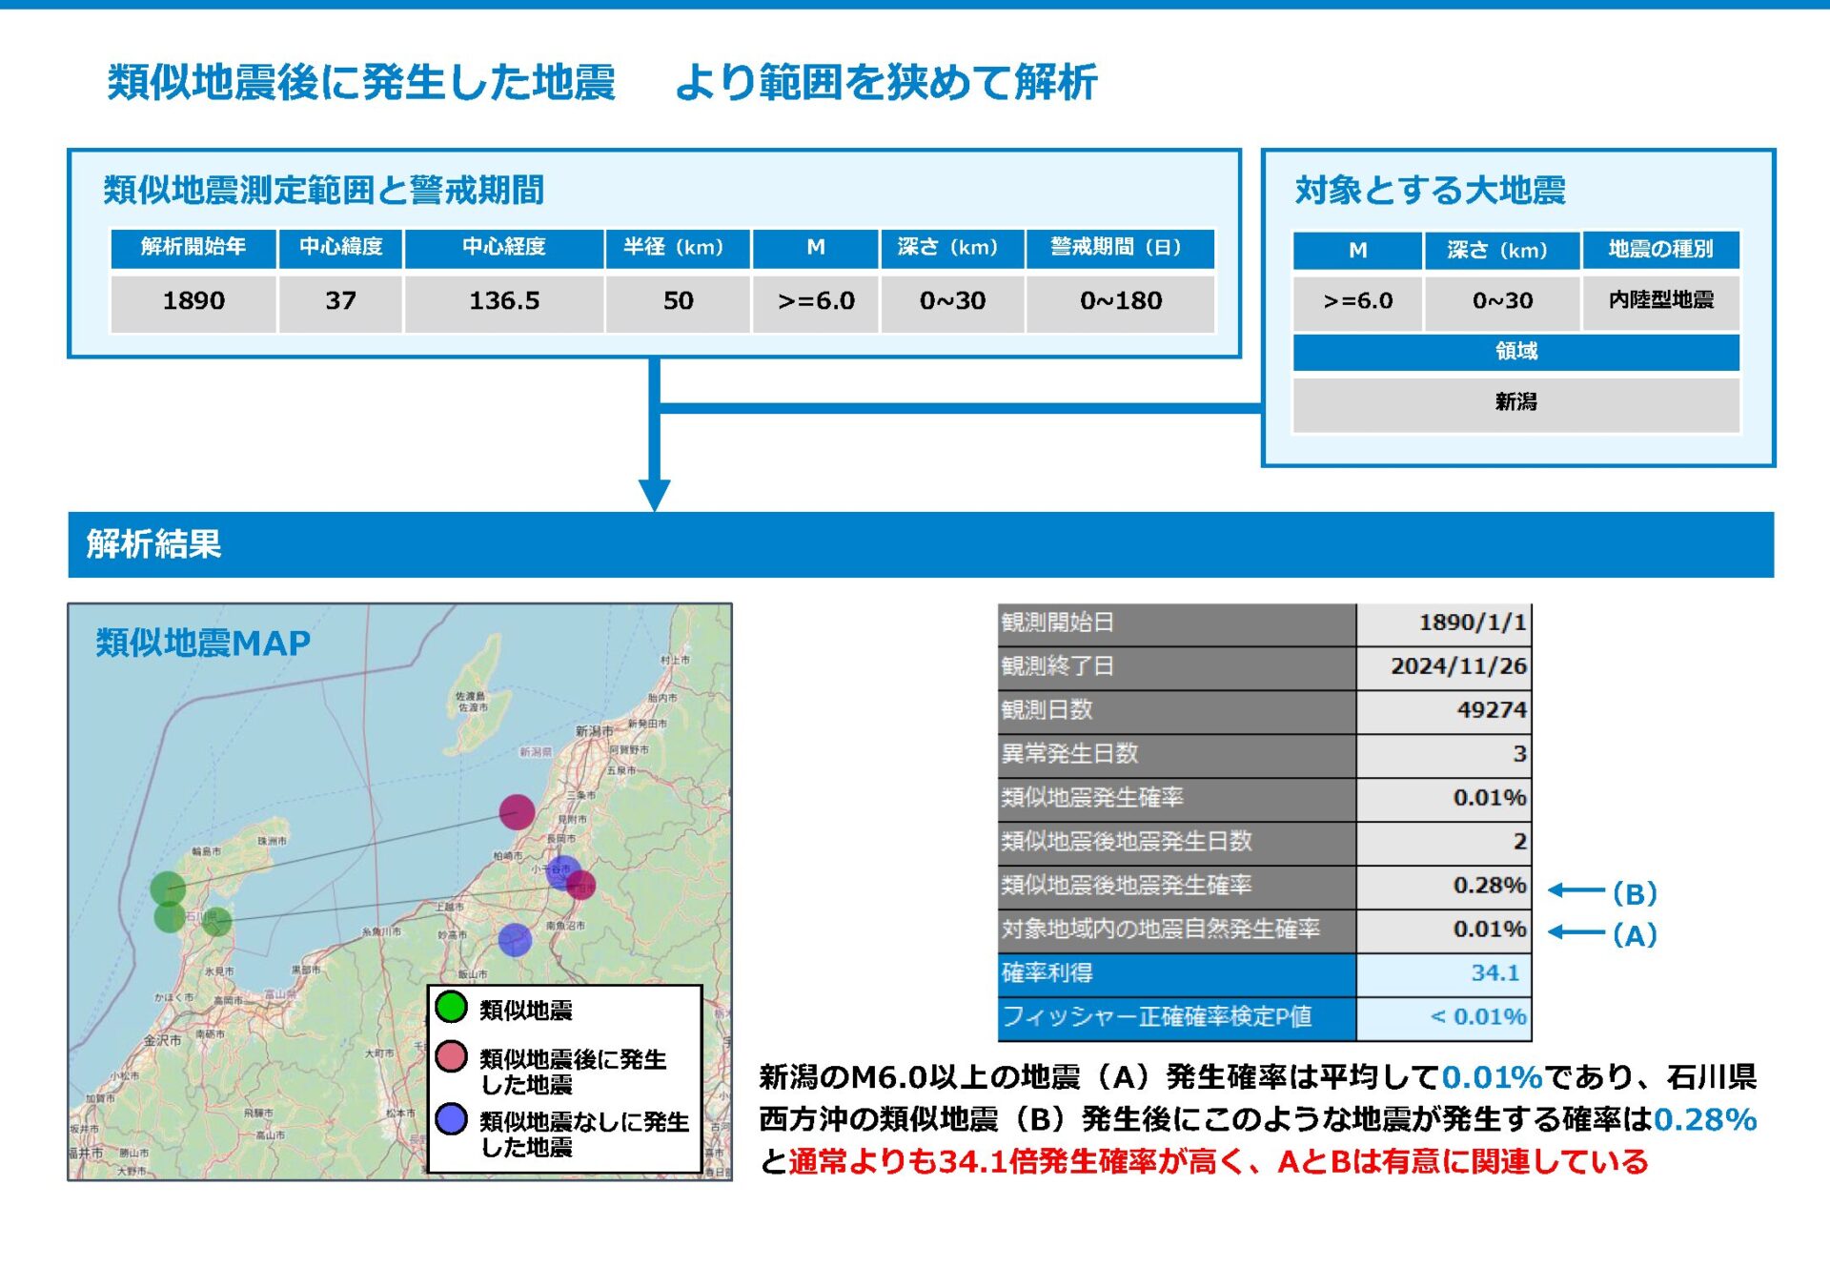The image size is (1830, 1267).
Task: Click the blue marker over 小千谷市
Action: tap(563, 872)
